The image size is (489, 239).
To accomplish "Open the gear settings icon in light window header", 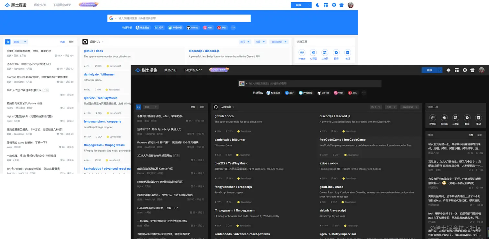I will pyautogui.click(x=334, y=5).
